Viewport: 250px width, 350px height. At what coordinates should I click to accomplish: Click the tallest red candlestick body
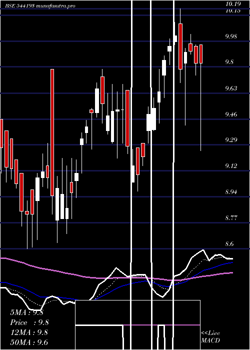click(52, 132)
